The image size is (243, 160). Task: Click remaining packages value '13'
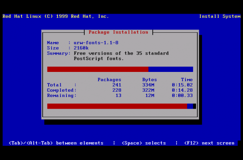118,95
